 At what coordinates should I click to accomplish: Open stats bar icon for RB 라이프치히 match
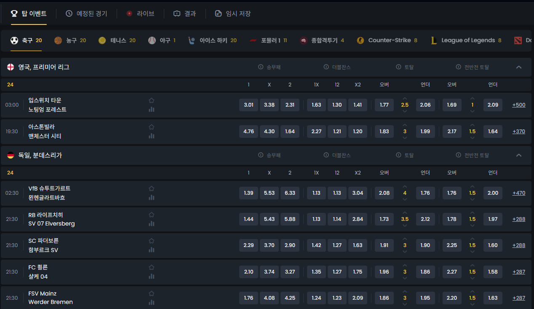[152, 223]
